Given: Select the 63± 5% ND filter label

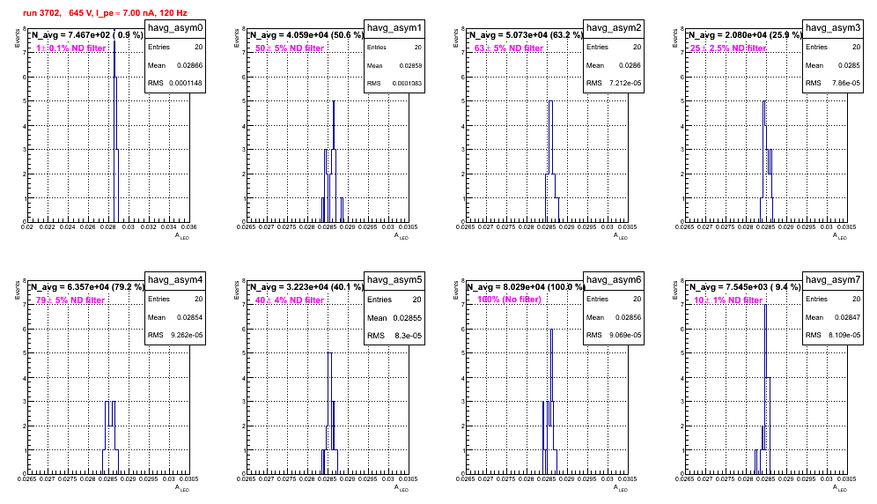Looking at the screenshot, I should click(x=509, y=48).
